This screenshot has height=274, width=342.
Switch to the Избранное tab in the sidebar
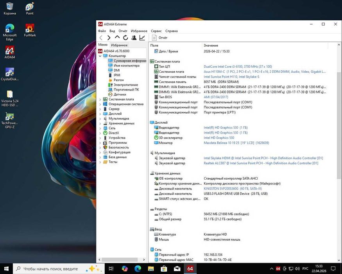[x=119, y=45]
